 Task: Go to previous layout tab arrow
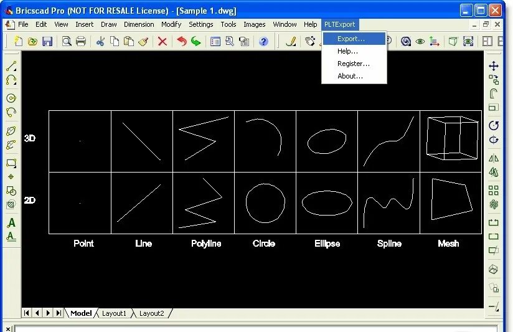tap(37, 313)
